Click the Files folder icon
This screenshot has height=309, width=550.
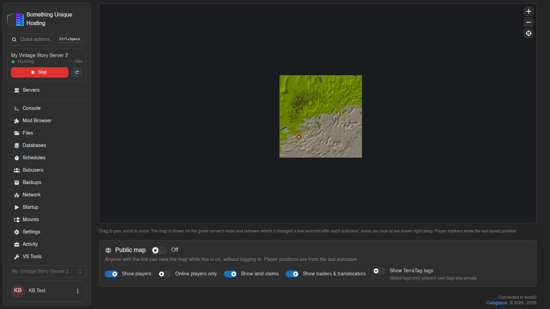16,133
